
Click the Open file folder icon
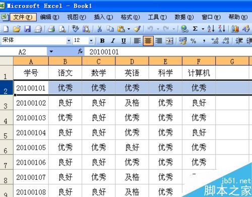pos(17,29)
